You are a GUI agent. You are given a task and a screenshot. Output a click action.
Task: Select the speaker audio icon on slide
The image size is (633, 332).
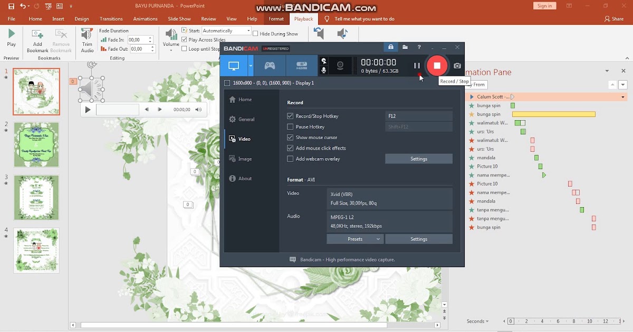(92, 89)
